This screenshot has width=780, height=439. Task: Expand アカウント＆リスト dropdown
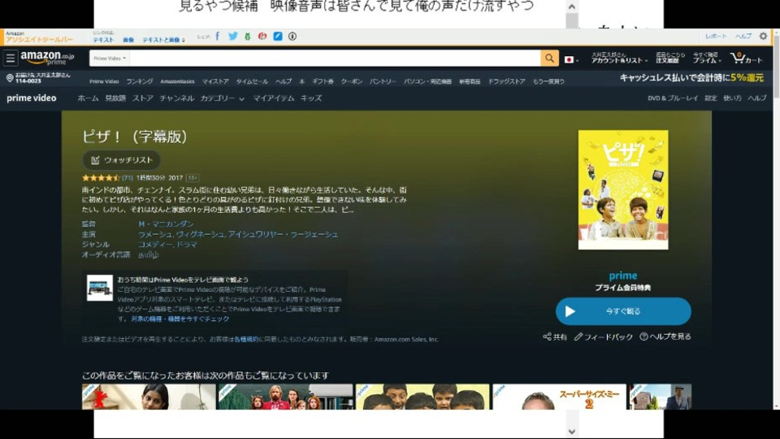tap(619, 58)
